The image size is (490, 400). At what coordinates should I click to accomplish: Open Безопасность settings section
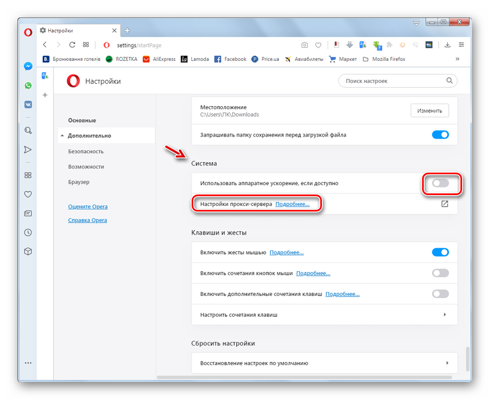coord(86,151)
